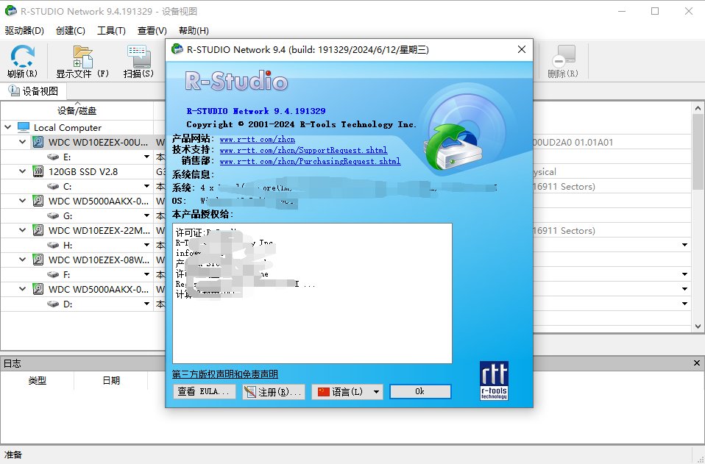Click the Show Files (显示文件) toolbar icon
The image size is (705, 464).
(82, 57)
